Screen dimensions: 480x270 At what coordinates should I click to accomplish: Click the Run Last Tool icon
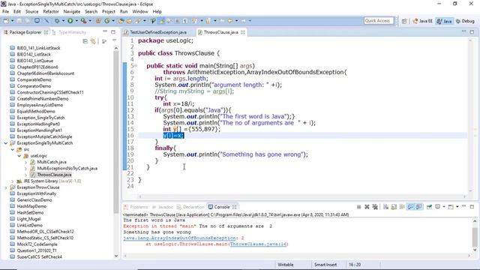click(83, 21)
